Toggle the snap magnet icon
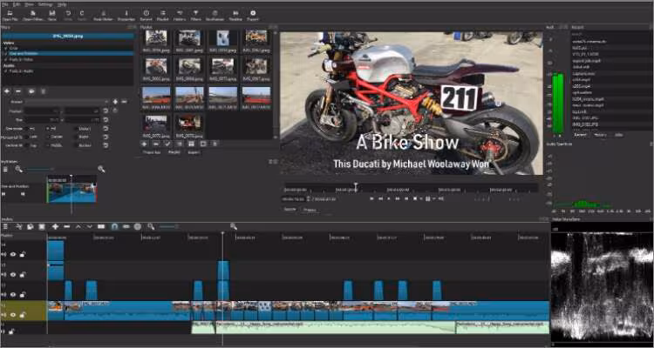 pyautogui.click(x=114, y=227)
